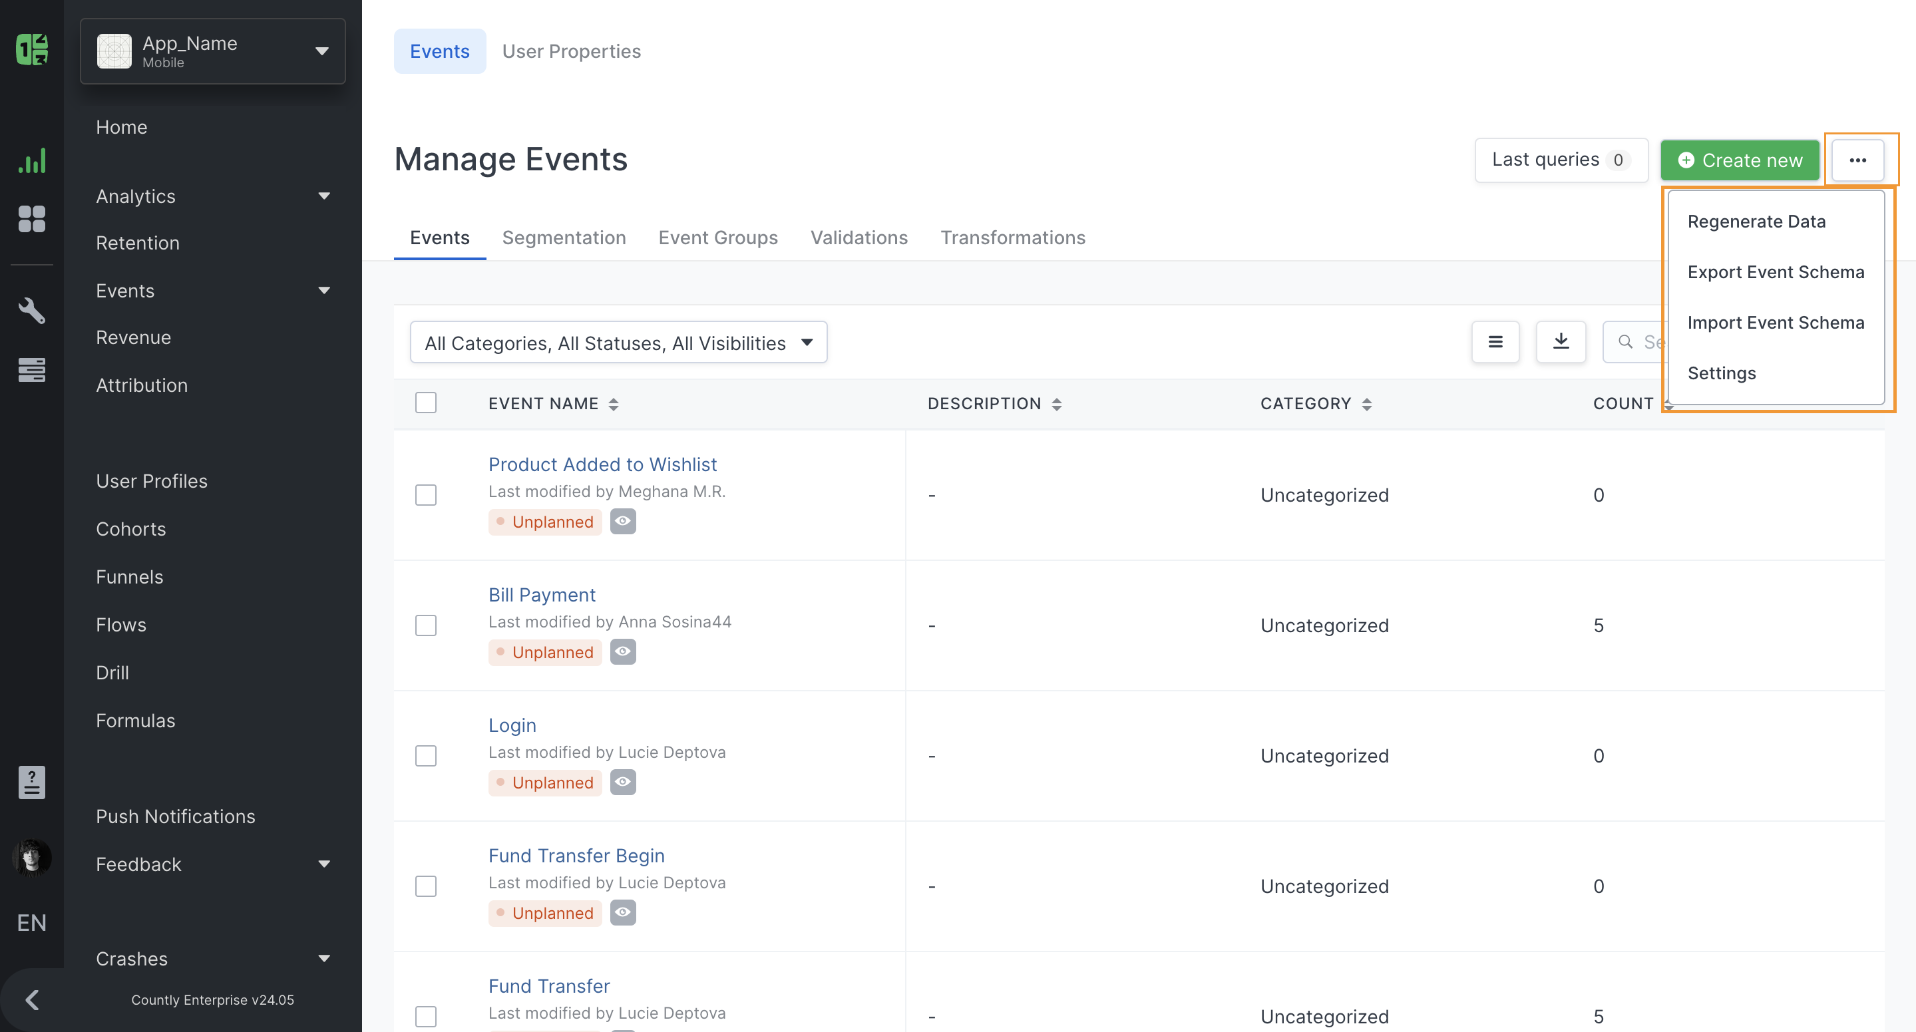This screenshot has width=1916, height=1032.
Task: Expand the Events sidebar menu
Action: point(213,291)
